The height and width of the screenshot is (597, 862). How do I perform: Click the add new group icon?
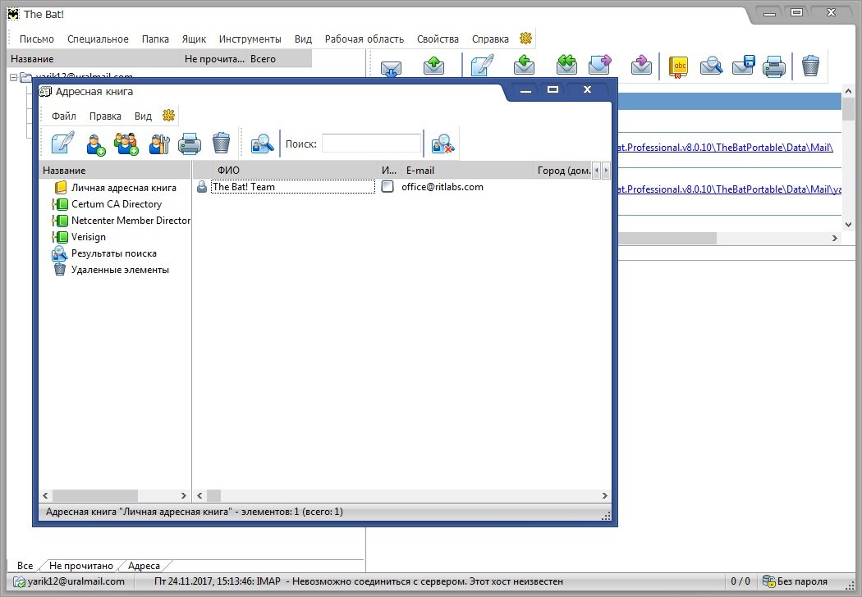point(126,144)
